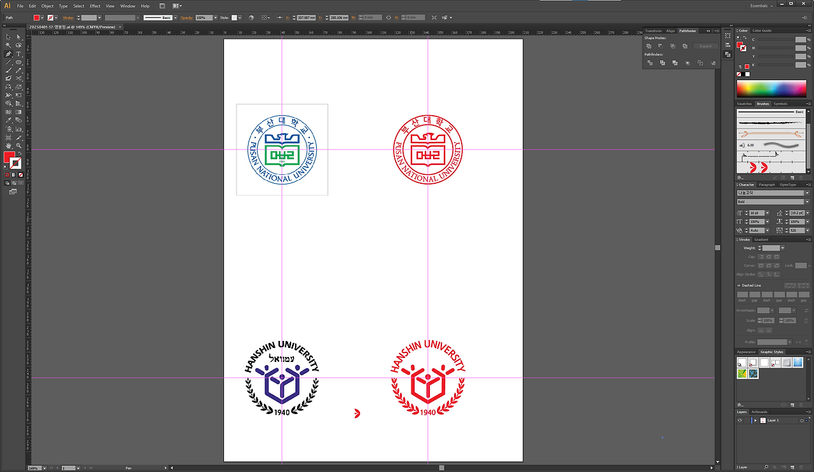
Task: Set toolbox paint mode to Color
Action: pos(8,174)
